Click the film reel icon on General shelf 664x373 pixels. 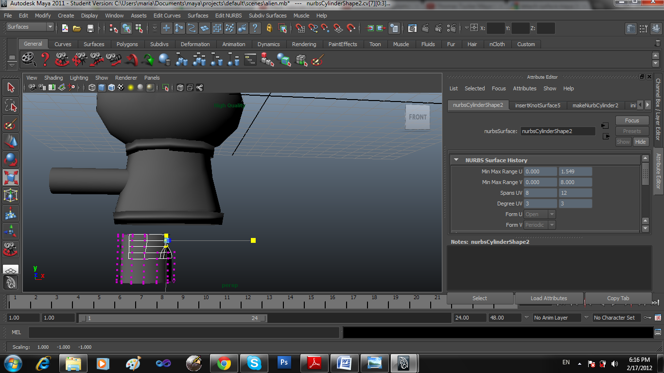29,60
